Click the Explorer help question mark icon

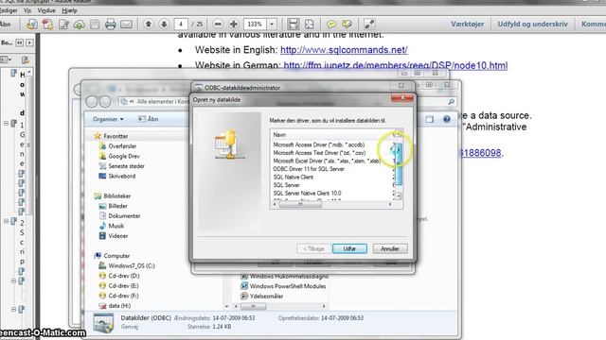pos(446,119)
